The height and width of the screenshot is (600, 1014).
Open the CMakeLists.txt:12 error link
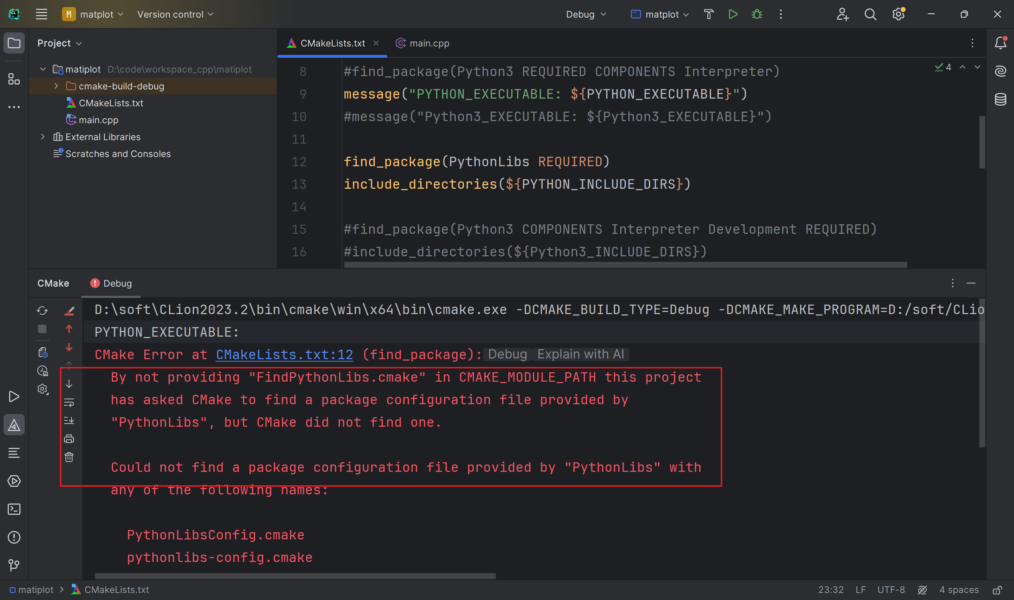[x=284, y=355]
